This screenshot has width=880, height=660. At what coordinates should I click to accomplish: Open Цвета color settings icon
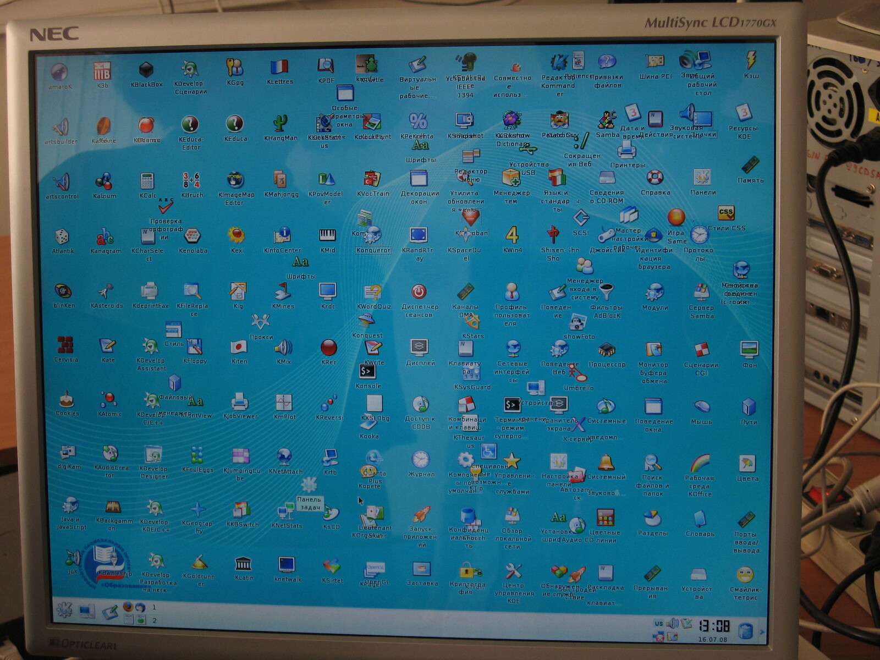747,463
